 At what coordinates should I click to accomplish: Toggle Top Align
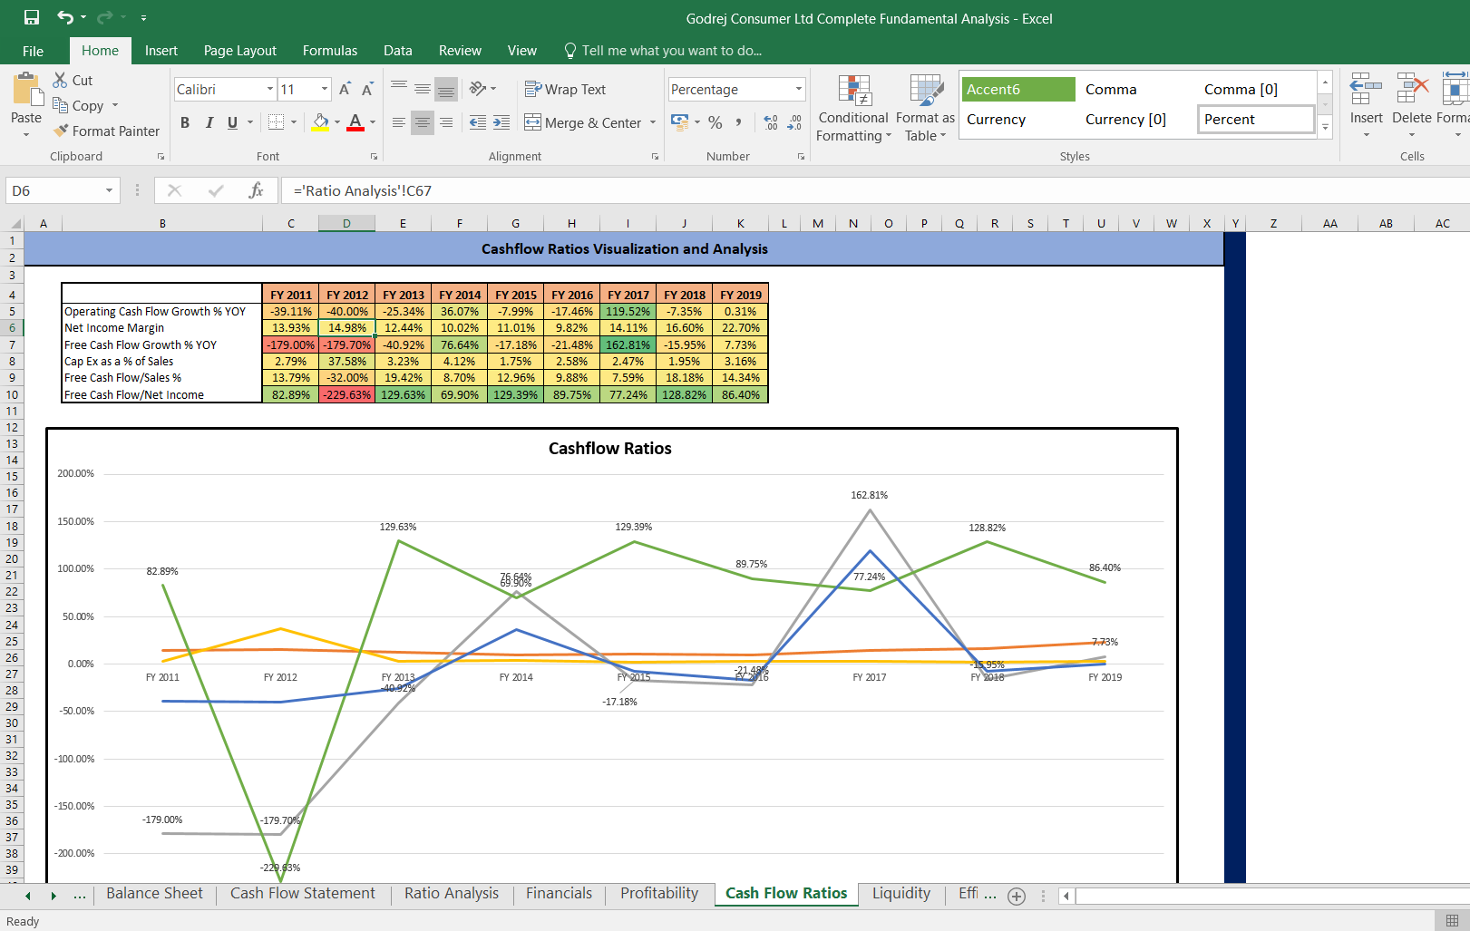[399, 88]
